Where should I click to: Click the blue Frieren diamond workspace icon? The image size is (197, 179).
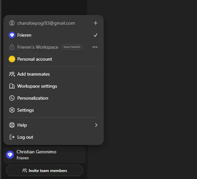12,35
